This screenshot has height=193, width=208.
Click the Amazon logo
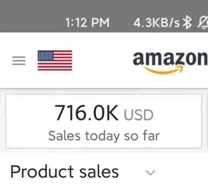pyautogui.click(x=170, y=63)
